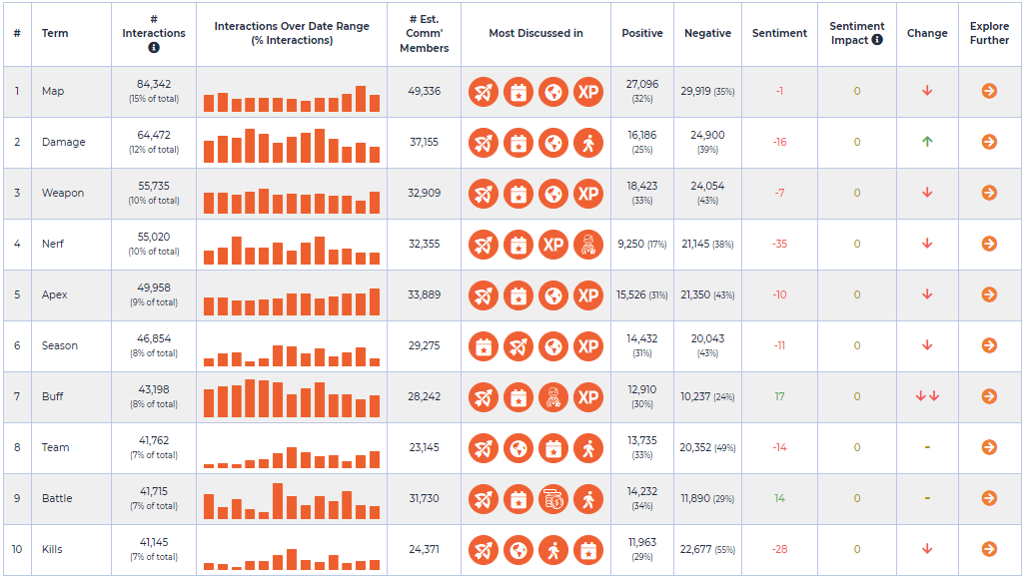This screenshot has height=579, width=1025.
Task: Click the globe icon in the Weapon row
Action: (553, 194)
